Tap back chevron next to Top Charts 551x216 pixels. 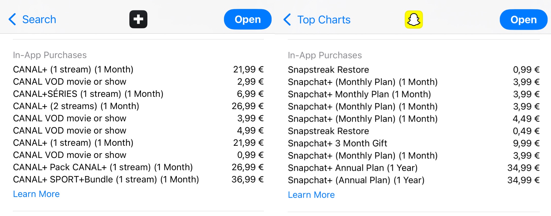click(287, 20)
